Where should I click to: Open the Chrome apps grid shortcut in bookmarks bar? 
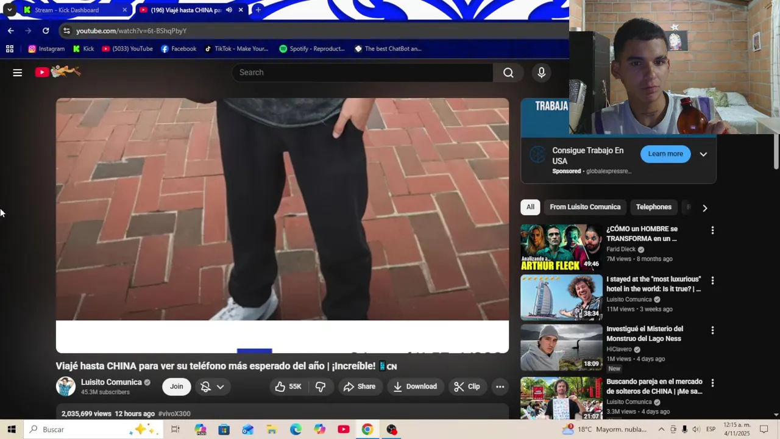[x=10, y=49]
